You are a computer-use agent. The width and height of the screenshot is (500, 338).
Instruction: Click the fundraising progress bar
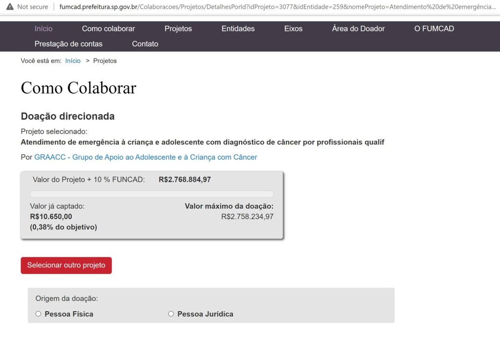tap(152, 194)
